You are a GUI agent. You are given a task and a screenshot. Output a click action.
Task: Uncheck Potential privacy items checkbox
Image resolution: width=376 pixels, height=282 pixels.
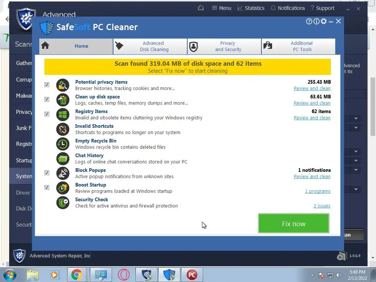[47, 85]
